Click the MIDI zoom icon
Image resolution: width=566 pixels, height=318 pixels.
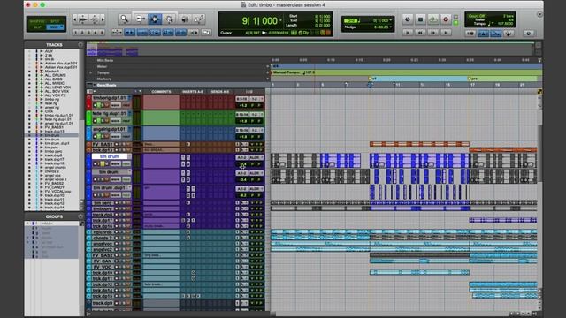pos(95,19)
